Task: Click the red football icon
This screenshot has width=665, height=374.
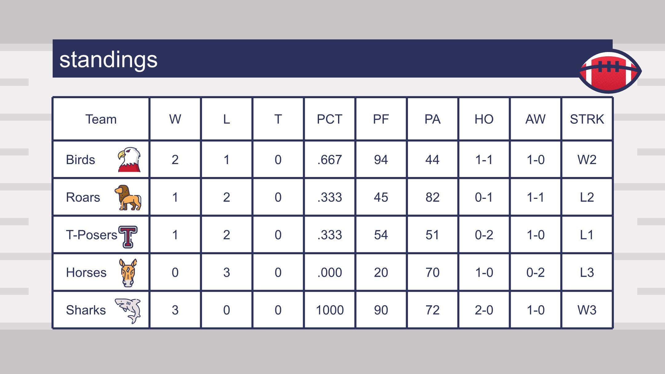Action: coord(610,71)
